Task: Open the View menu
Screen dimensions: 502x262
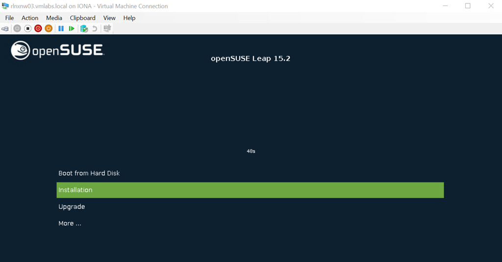Action: [x=109, y=18]
